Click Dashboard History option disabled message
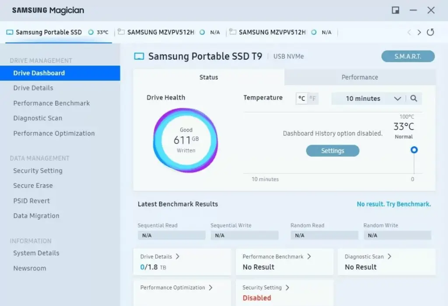Viewport: 448px width, 306px height. (x=332, y=133)
